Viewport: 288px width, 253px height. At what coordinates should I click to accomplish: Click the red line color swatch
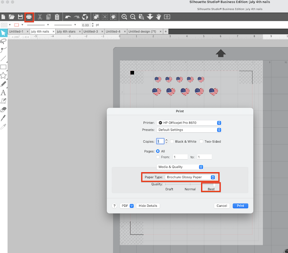pos(17,25)
